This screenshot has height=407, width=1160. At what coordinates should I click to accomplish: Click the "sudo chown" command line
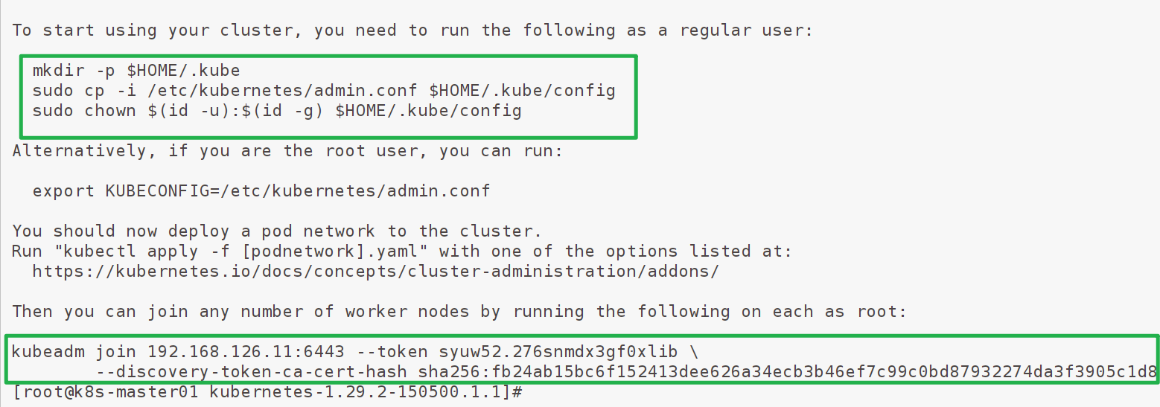[277, 111]
